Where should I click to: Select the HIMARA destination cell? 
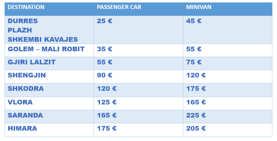pyautogui.click(x=22, y=128)
